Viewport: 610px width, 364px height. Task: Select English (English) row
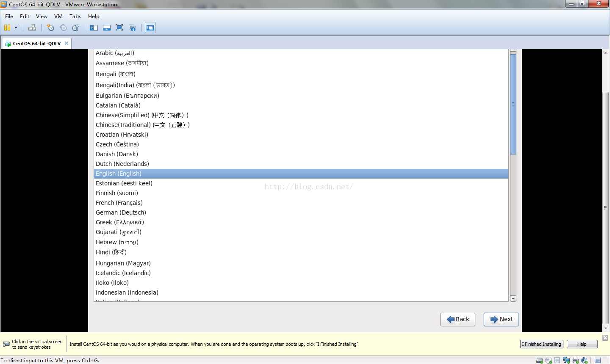pyautogui.click(x=301, y=174)
